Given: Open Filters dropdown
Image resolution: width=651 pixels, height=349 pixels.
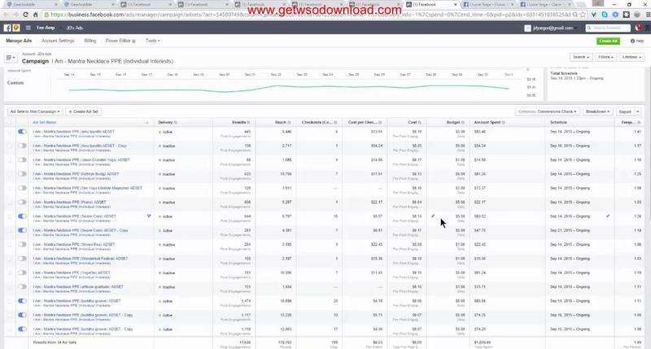Looking at the screenshot, I should click(605, 57).
